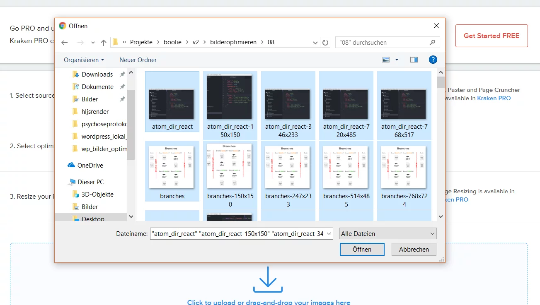
Task: Click the pin icon next to Dokumente
Action: tap(122, 87)
